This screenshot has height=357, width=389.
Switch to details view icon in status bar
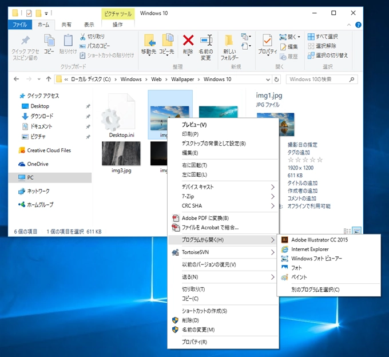pos(347,231)
